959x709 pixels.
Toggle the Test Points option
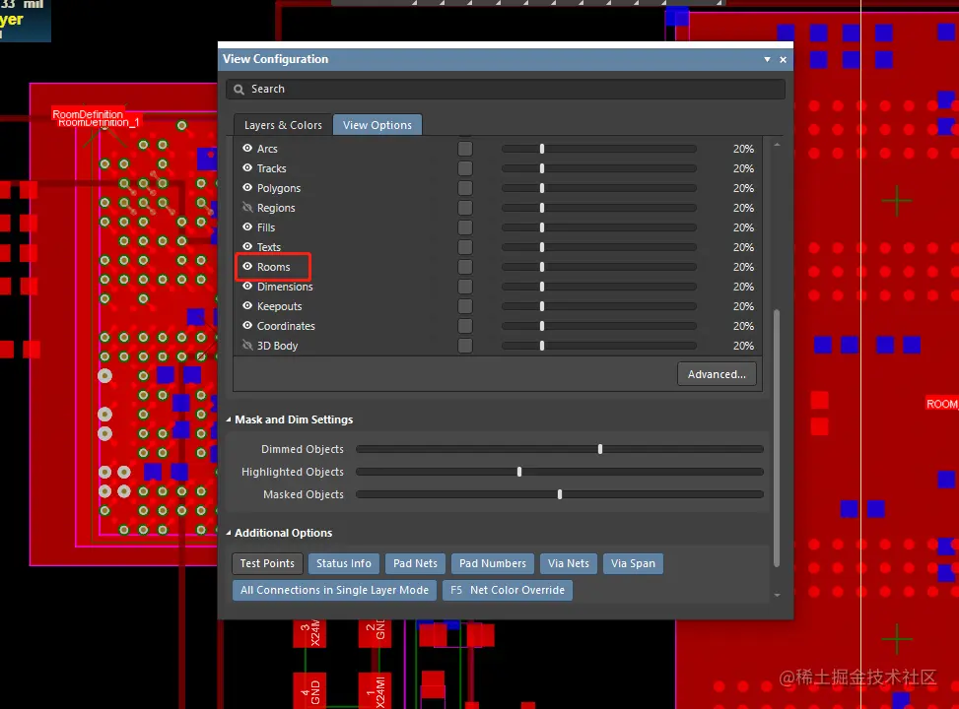pos(267,563)
